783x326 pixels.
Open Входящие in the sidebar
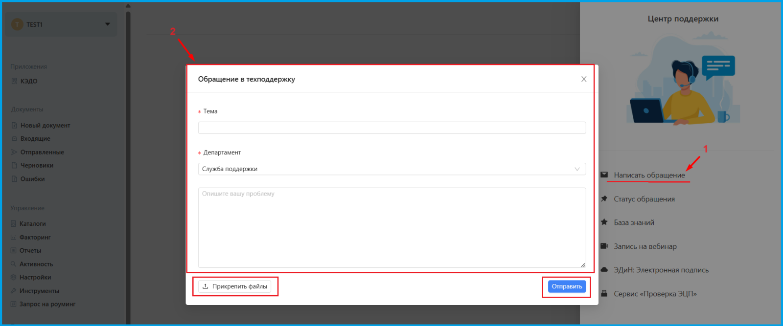point(35,139)
